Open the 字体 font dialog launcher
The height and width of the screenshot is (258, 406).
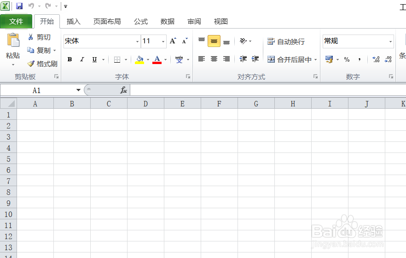pyautogui.click(x=188, y=76)
